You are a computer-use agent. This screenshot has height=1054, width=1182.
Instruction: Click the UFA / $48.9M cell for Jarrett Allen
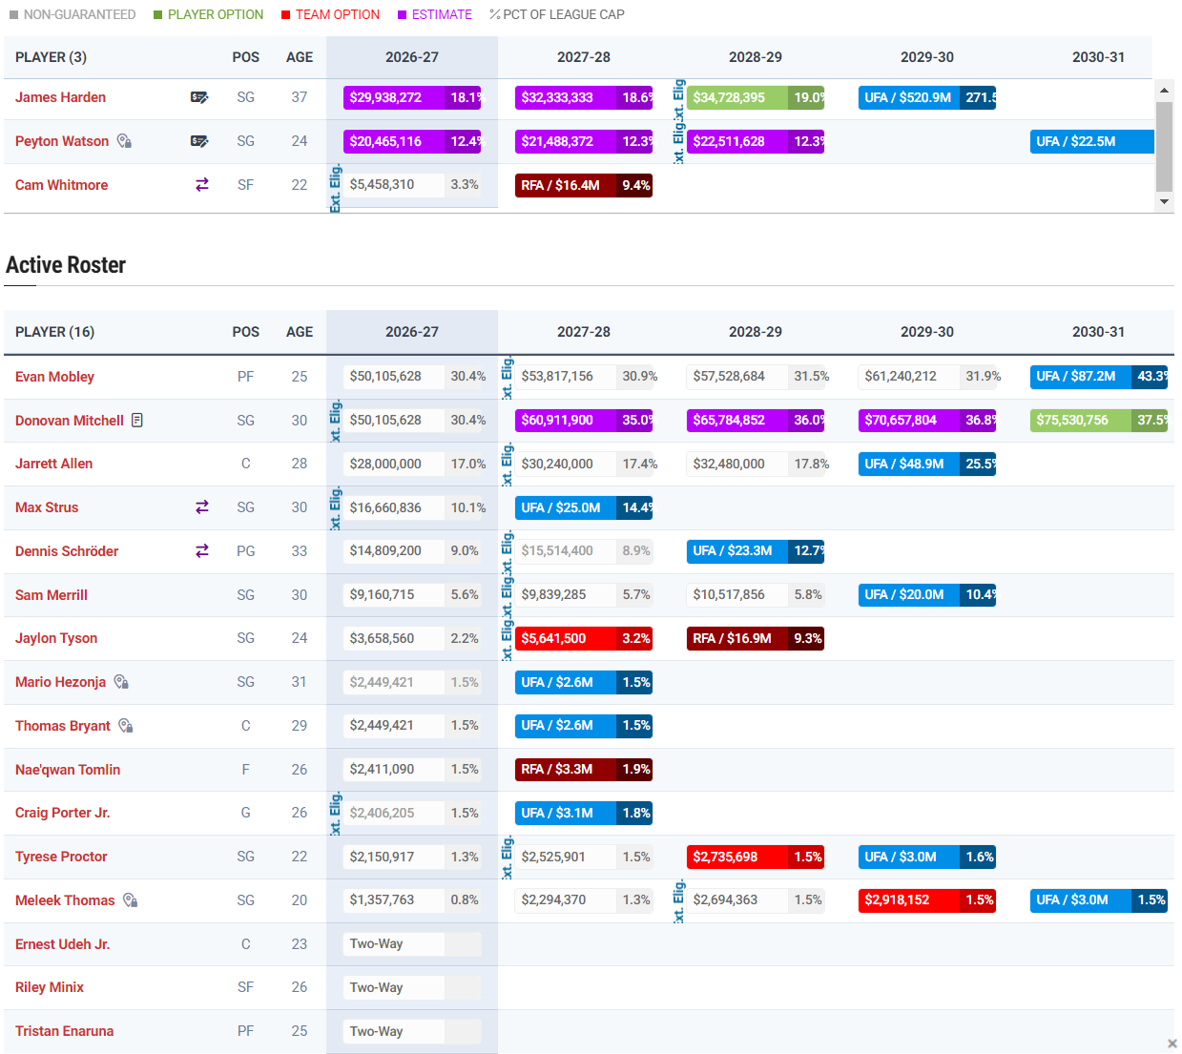click(x=927, y=464)
